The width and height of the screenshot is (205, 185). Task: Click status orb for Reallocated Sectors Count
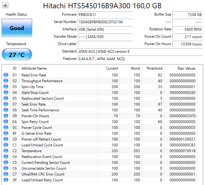click(x=6, y=98)
